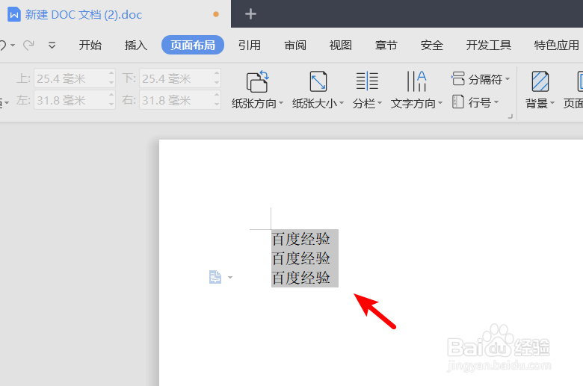Click the third 百度经验 line

tap(300, 278)
